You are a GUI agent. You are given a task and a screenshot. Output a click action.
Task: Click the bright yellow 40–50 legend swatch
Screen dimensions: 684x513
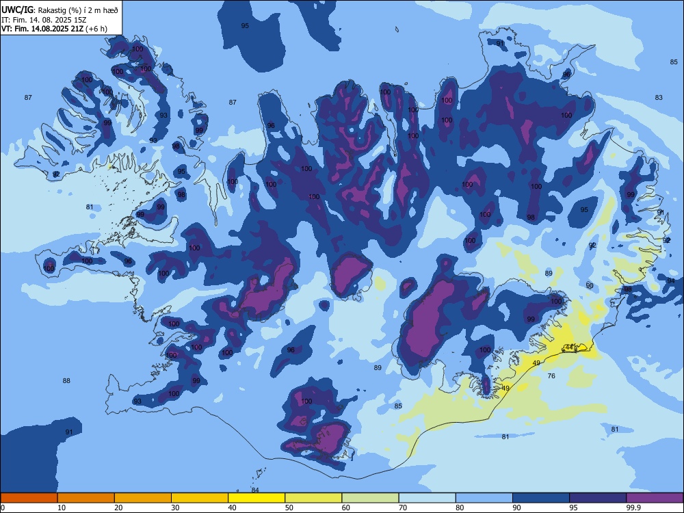[256, 498]
